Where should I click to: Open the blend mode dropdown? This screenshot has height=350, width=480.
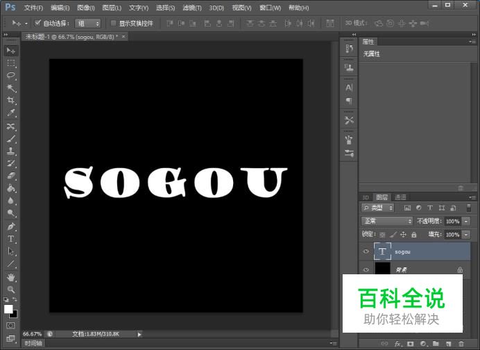387,221
